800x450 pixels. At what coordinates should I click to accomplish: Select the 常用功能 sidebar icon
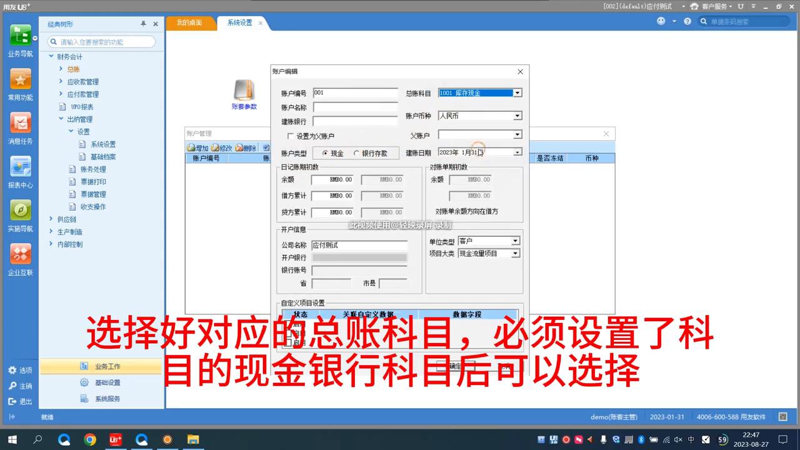tap(21, 81)
